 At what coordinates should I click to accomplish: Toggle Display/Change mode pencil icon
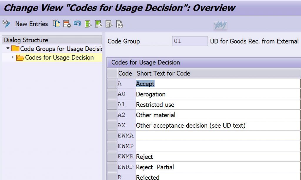6,24
